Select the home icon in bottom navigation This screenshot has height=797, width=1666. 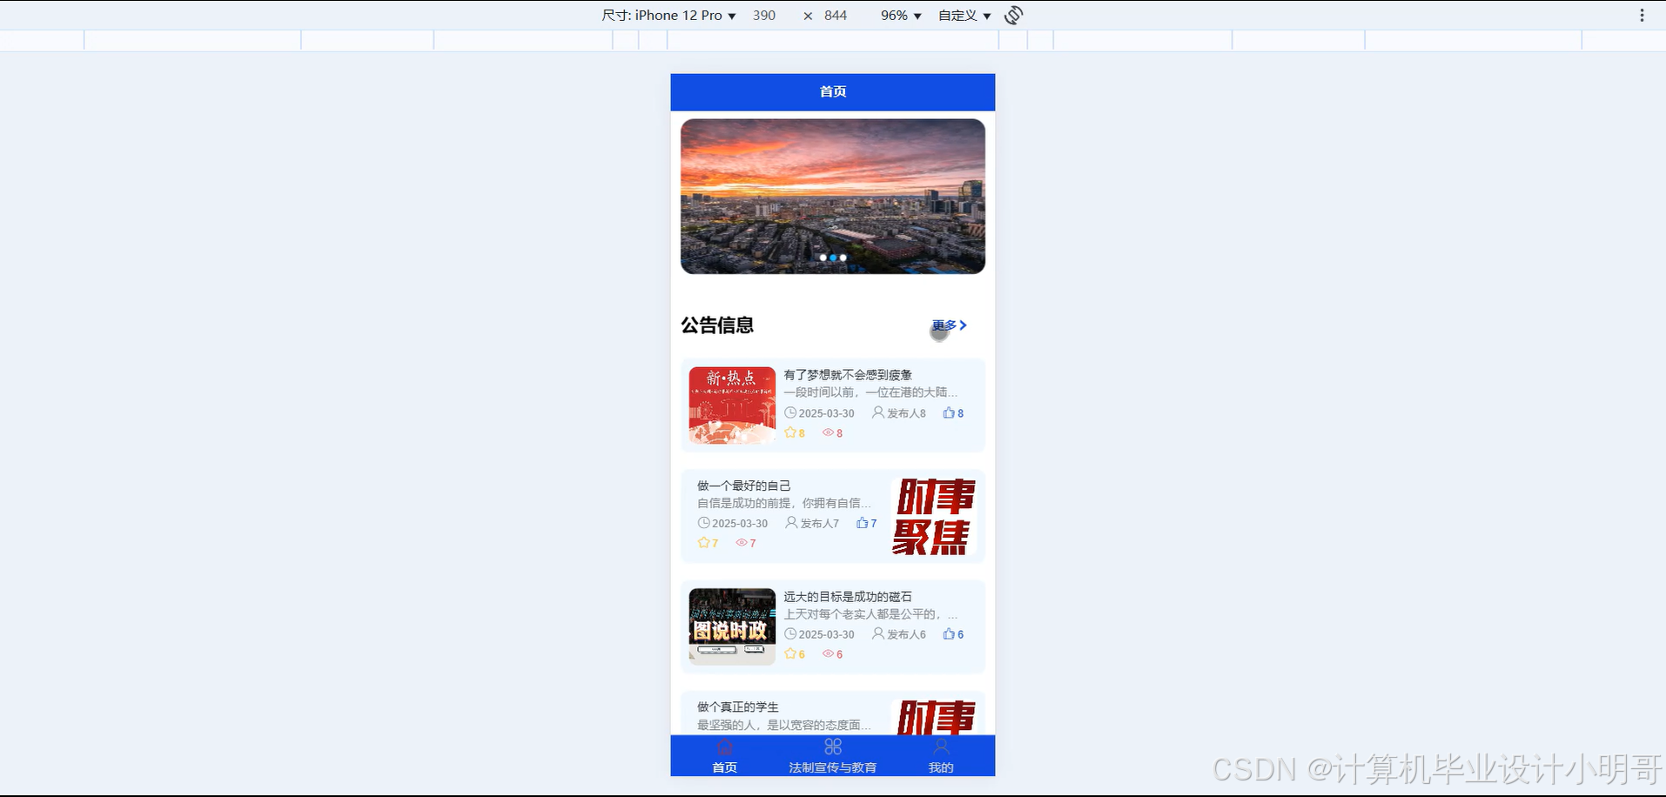click(x=724, y=746)
